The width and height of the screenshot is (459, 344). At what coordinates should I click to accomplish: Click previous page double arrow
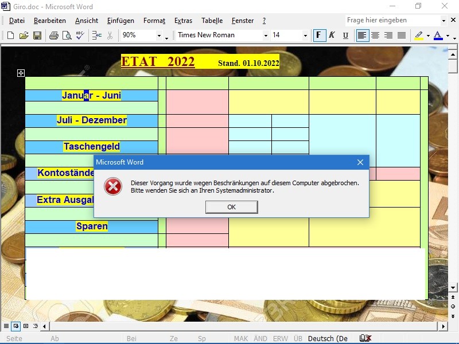[453, 297]
